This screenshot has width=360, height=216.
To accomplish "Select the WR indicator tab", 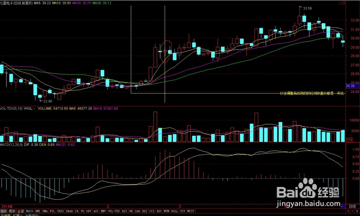I will click(131, 211).
